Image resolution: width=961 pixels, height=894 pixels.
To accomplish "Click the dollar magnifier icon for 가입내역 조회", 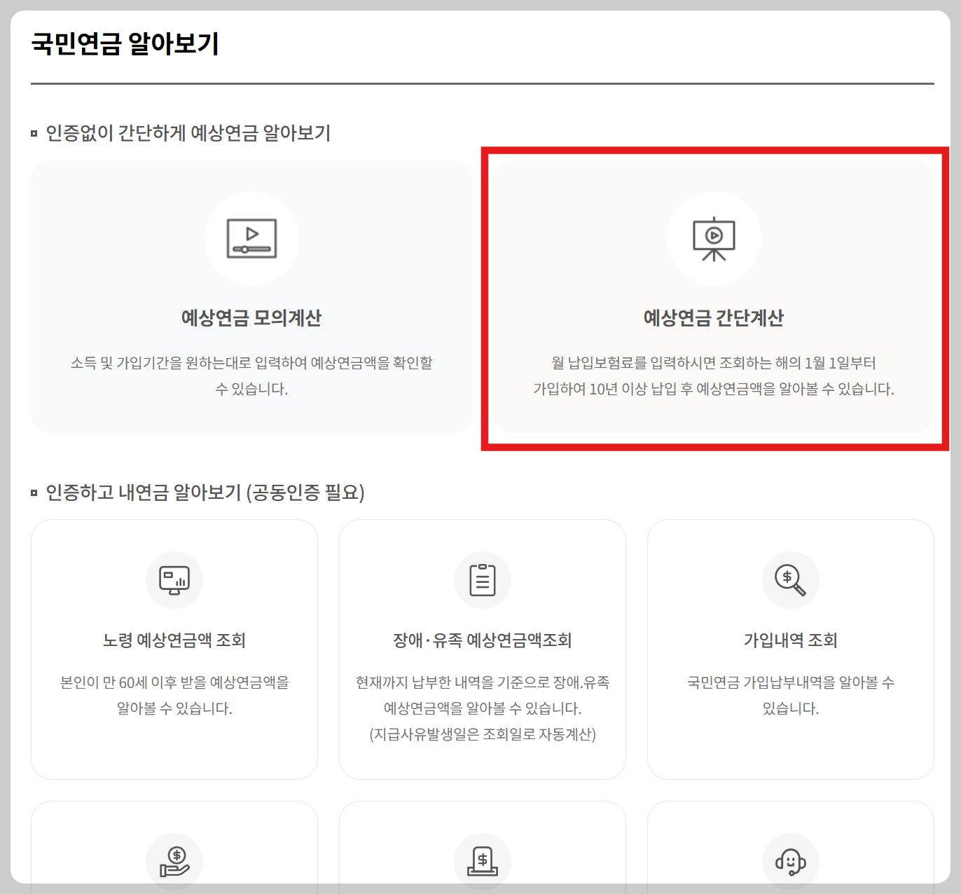I will [790, 580].
